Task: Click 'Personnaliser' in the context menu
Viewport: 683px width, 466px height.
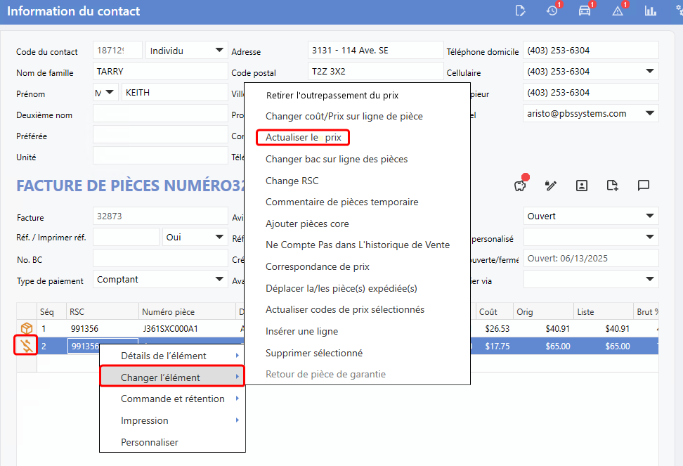Action: (x=150, y=442)
